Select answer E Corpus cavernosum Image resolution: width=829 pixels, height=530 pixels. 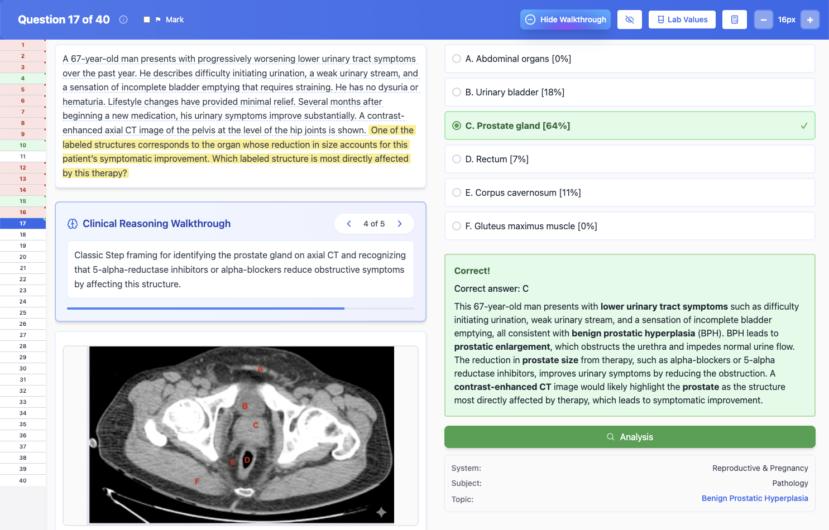[630, 192]
